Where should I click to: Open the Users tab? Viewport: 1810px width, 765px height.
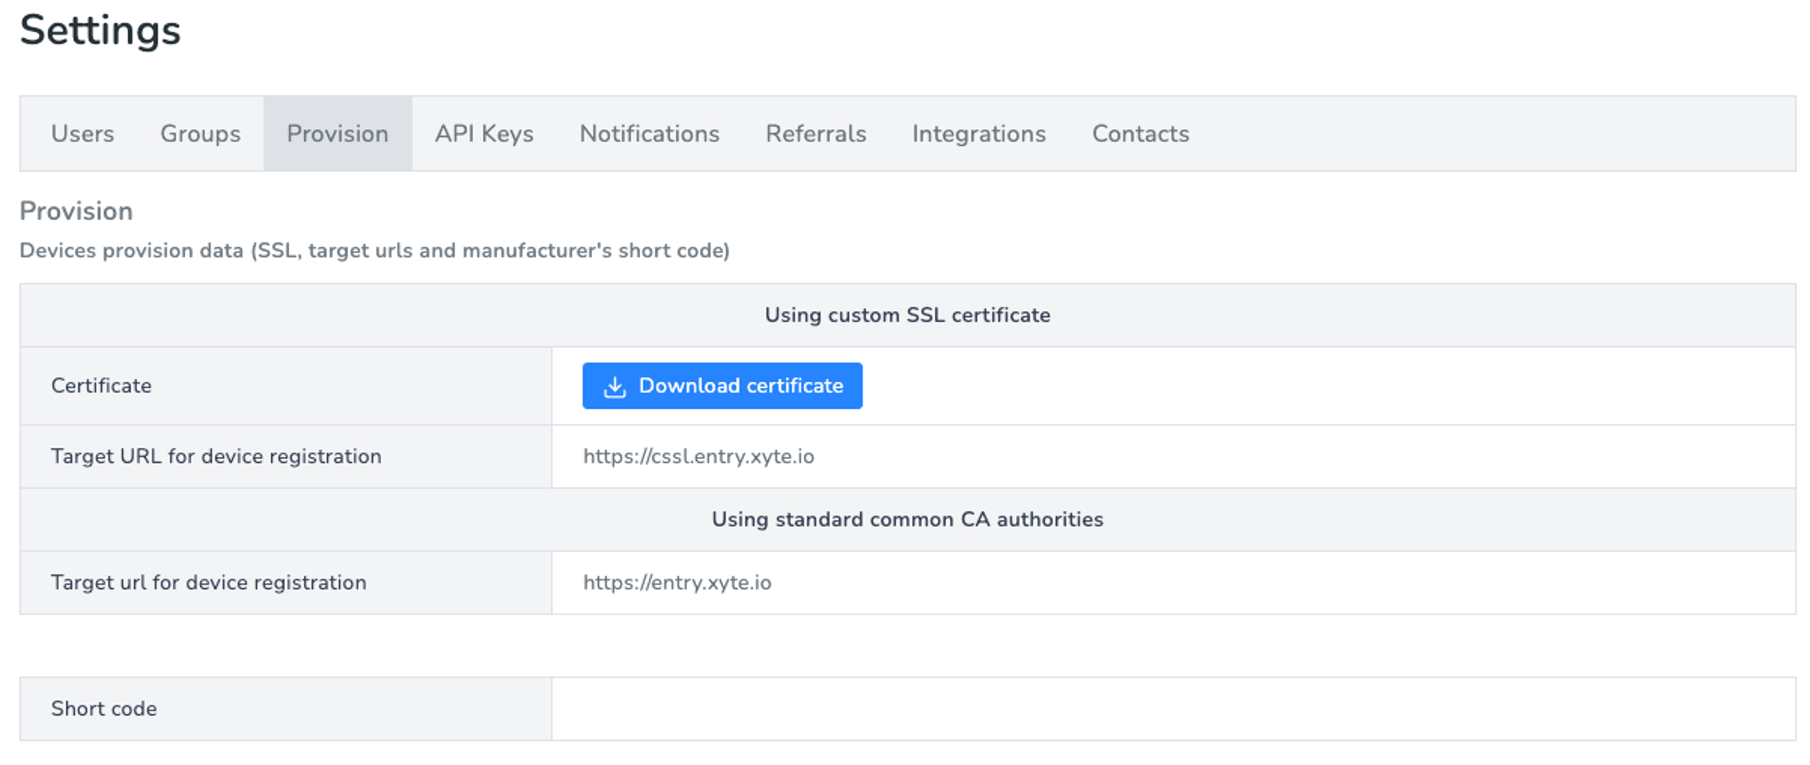click(82, 133)
